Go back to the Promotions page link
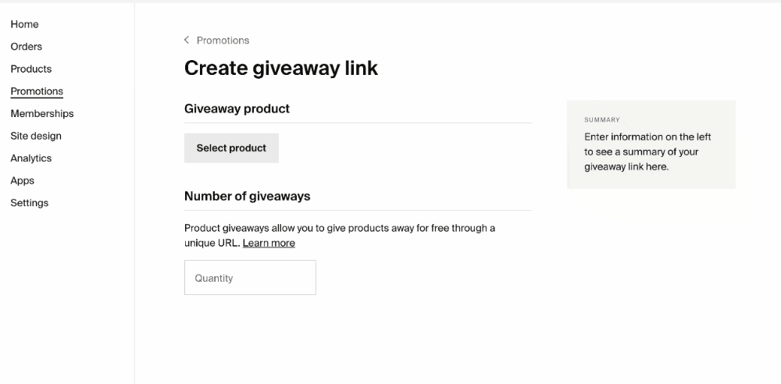 (x=223, y=41)
